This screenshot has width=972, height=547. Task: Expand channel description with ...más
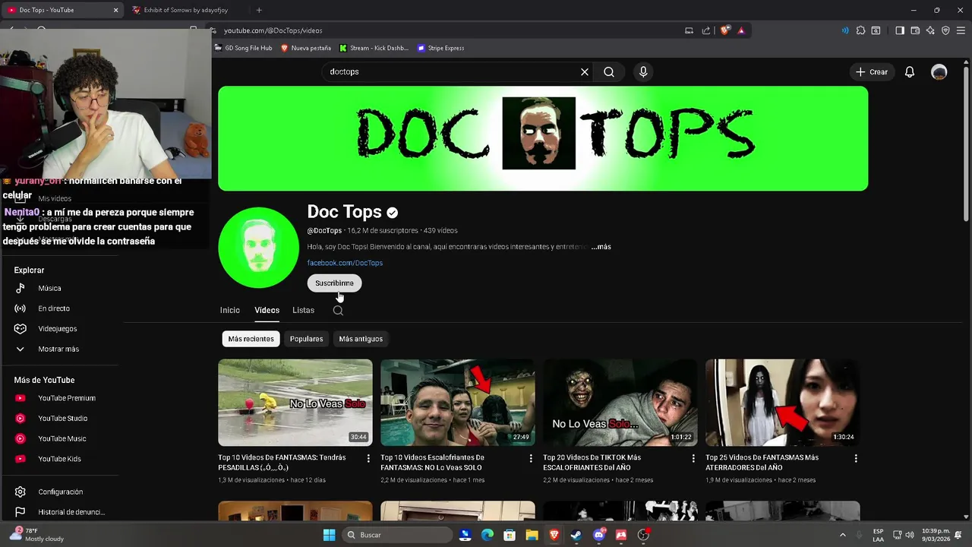coord(601,247)
